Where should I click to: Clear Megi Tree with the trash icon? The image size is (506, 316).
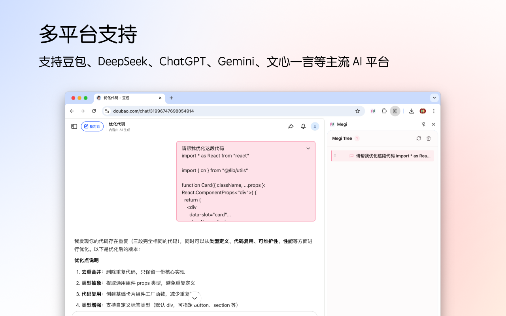click(x=428, y=138)
